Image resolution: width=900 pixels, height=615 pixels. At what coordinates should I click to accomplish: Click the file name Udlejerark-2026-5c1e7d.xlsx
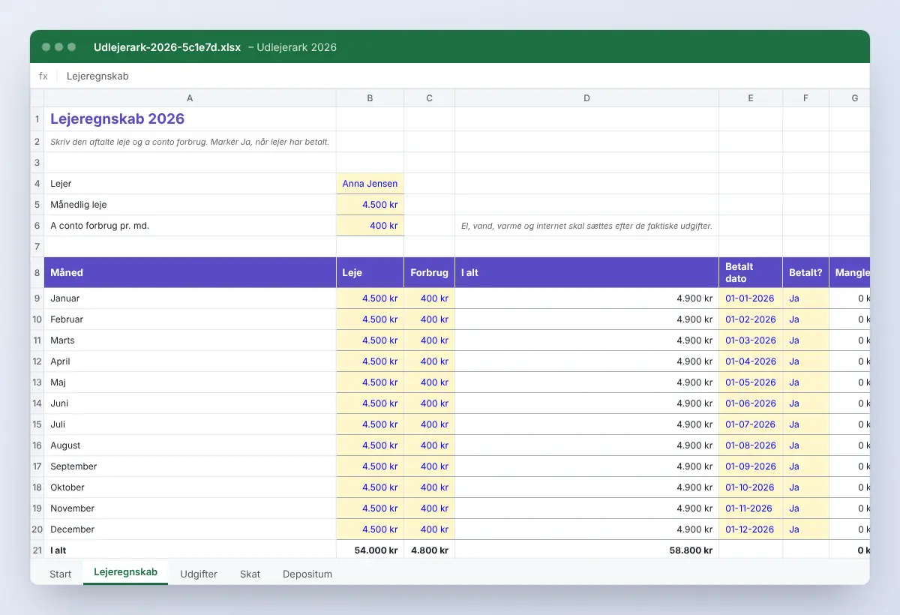point(167,47)
